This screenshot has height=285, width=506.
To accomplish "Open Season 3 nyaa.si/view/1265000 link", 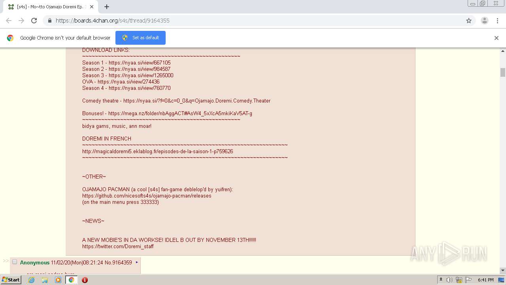I will click(141, 75).
